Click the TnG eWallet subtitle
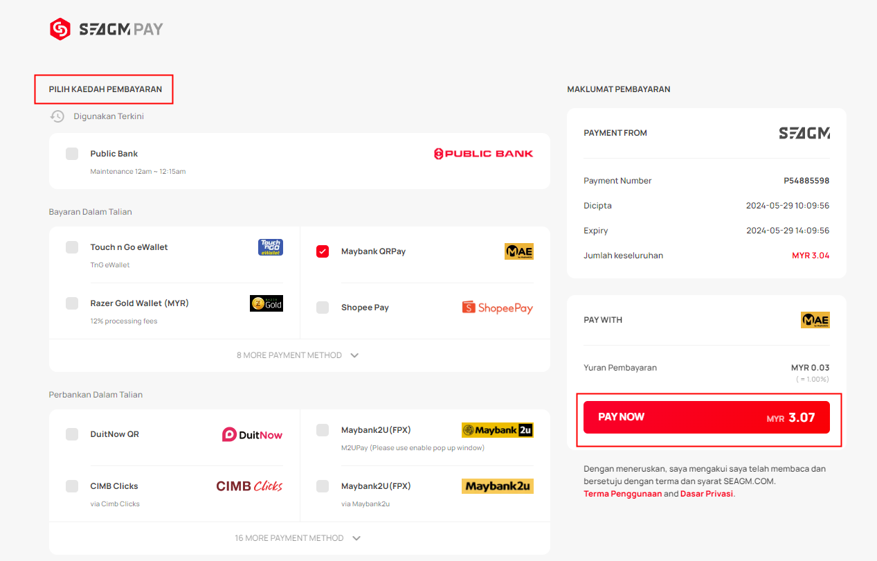This screenshot has height=561, width=877. coord(110,265)
